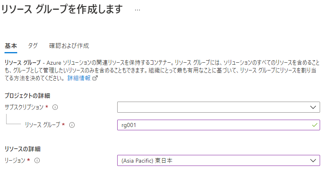Screen dimensions: 325x177
Task: Click the リソース グループを作成します page title
Action: click(62, 10)
